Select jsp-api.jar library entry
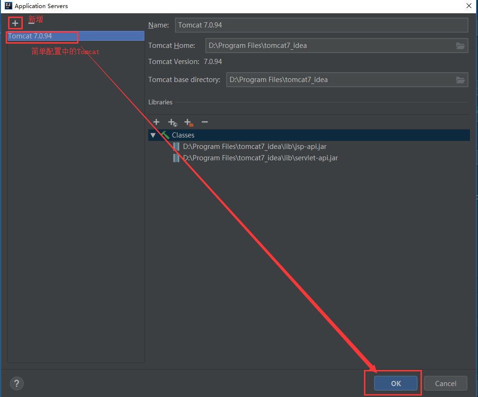Viewport: 478px width, 397px height. (x=255, y=147)
